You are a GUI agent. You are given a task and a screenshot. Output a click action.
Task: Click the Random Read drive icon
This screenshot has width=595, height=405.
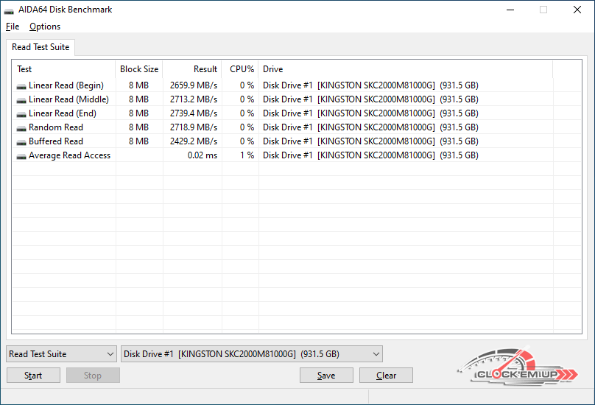click(21, 128)
